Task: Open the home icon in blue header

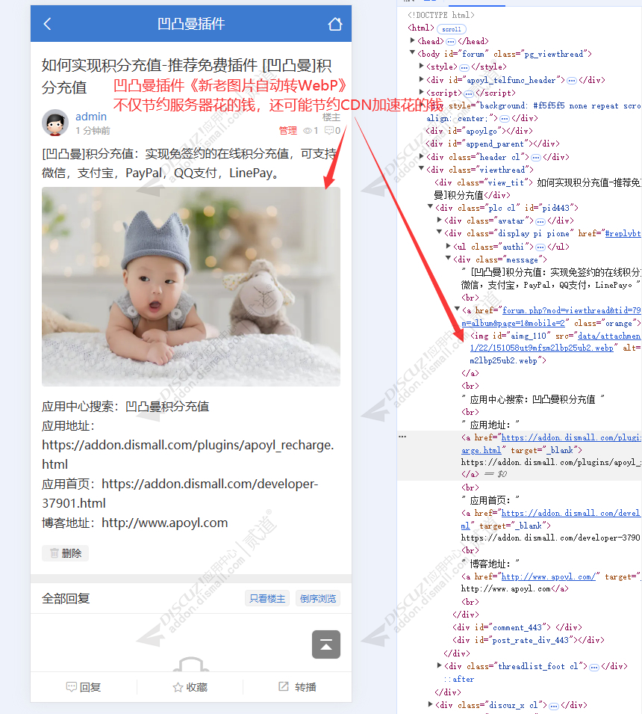Action: pos(335,24)
